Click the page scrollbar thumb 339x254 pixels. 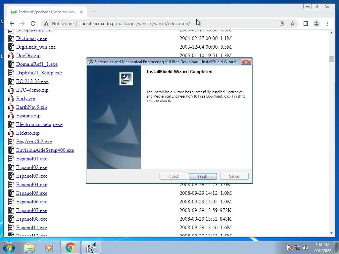[x=331, y=59]
